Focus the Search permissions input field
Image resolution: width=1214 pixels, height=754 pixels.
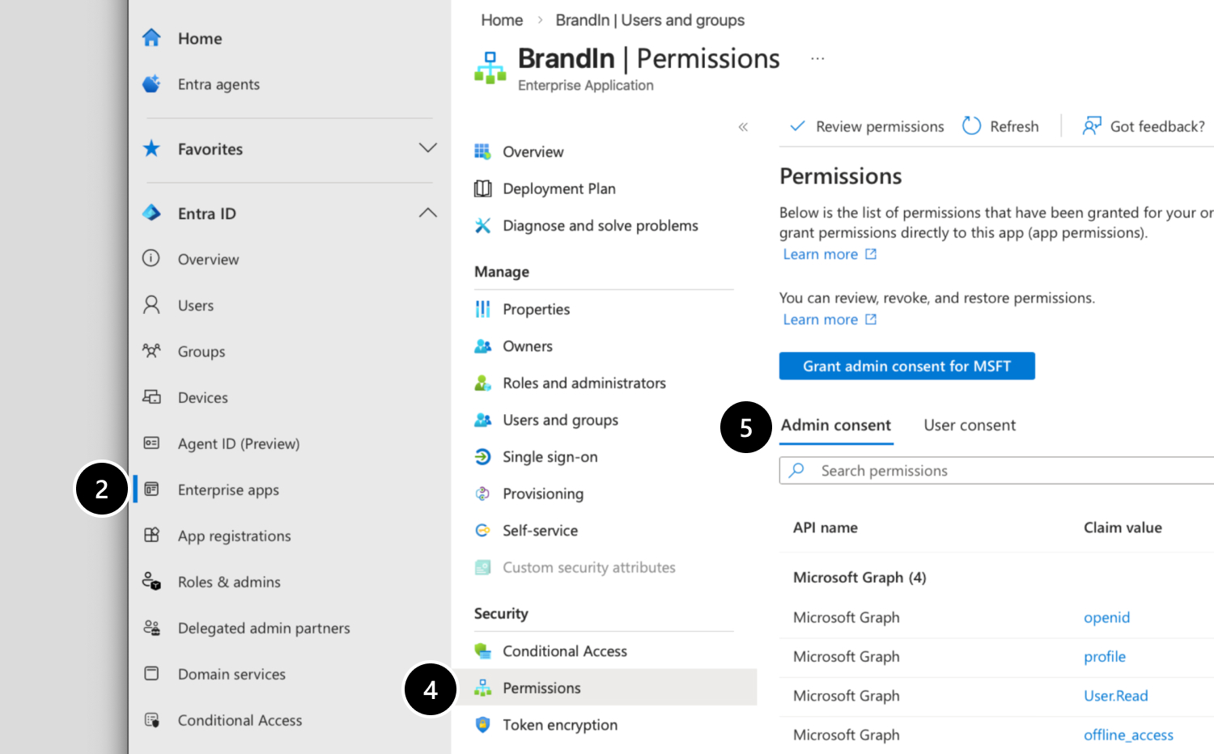[x=996, y=471]
